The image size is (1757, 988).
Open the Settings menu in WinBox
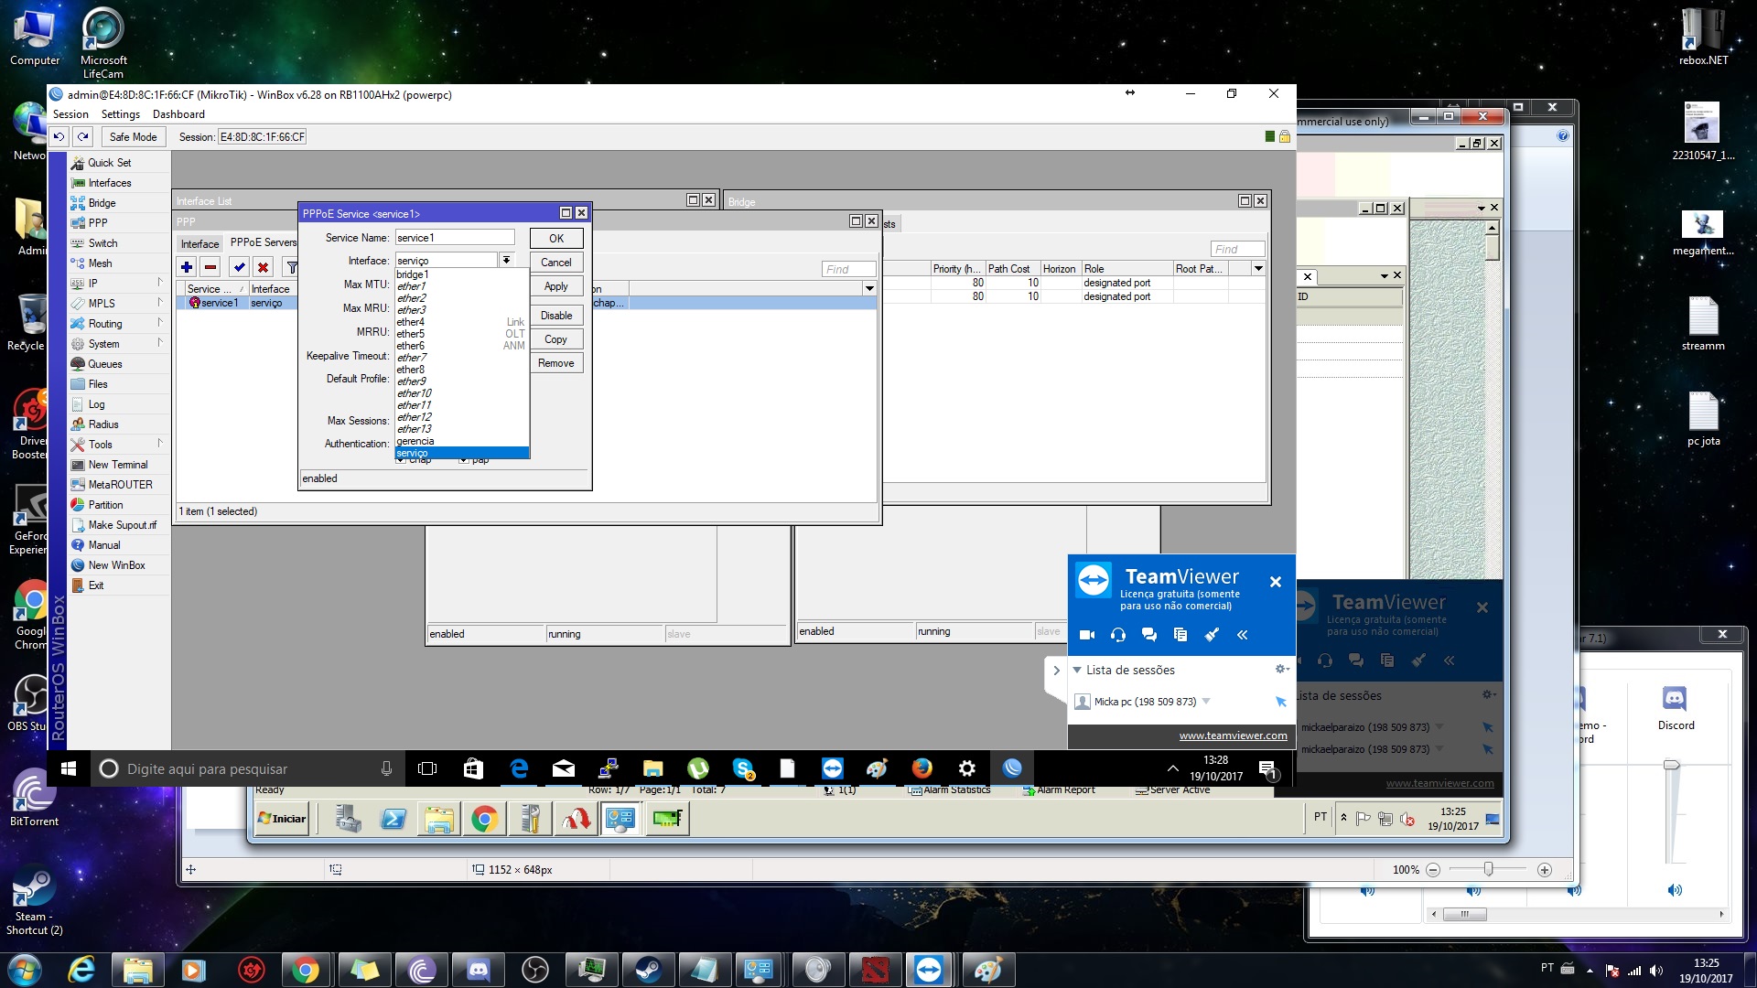pyautogui.click(x=120, y=114)
